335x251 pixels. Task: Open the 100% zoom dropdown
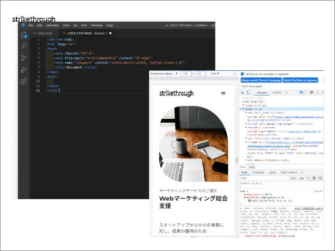click(213, 74)
